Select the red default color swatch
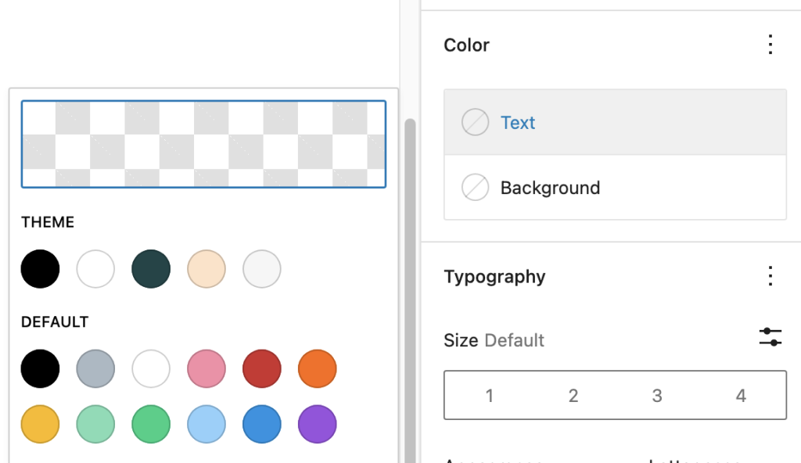Screen dimensions: 801x463 pos(261,368)
